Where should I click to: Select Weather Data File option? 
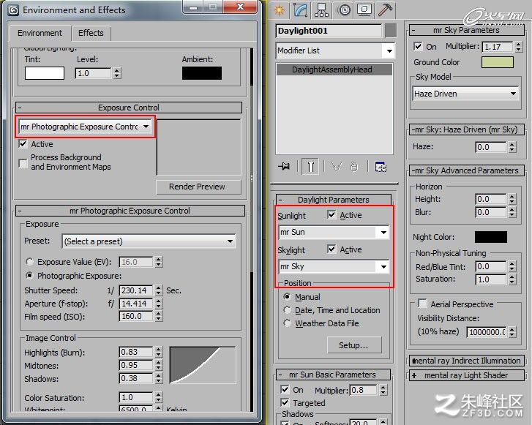[288, 323]
